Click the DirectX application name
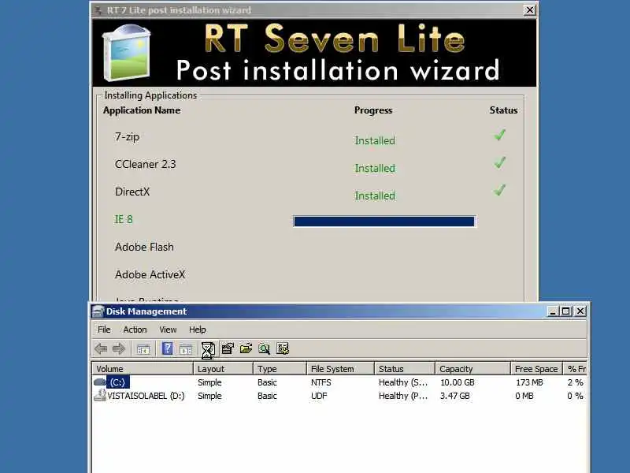 pyautogui.click(x=132, y=192)
